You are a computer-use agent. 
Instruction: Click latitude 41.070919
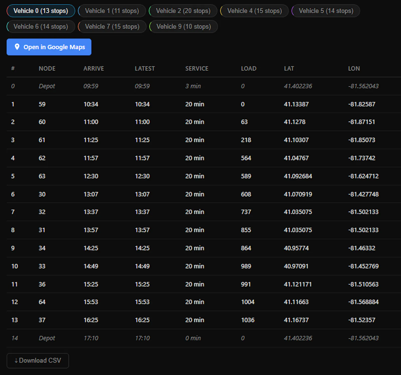[298, 194]
